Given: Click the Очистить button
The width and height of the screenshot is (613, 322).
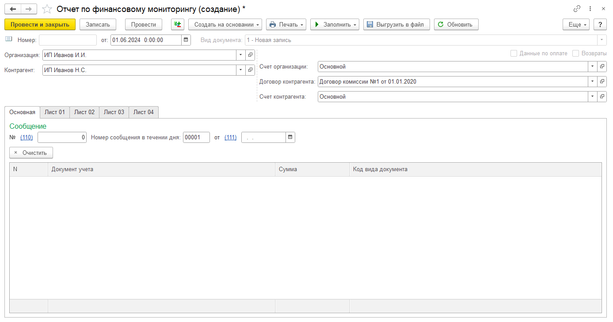Looking at the screenshot, I should pos(31,153).
